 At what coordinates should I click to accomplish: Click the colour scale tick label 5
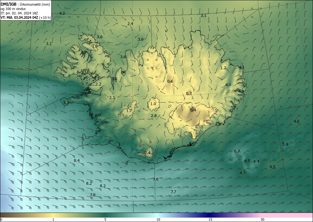tap(105, 219)
